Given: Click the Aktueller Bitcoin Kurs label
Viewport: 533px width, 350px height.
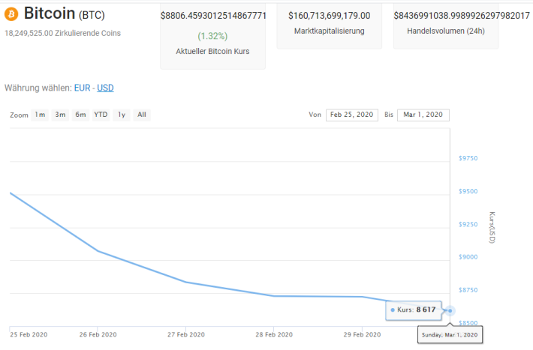Looking at the screenshot, I should [212, 51].
